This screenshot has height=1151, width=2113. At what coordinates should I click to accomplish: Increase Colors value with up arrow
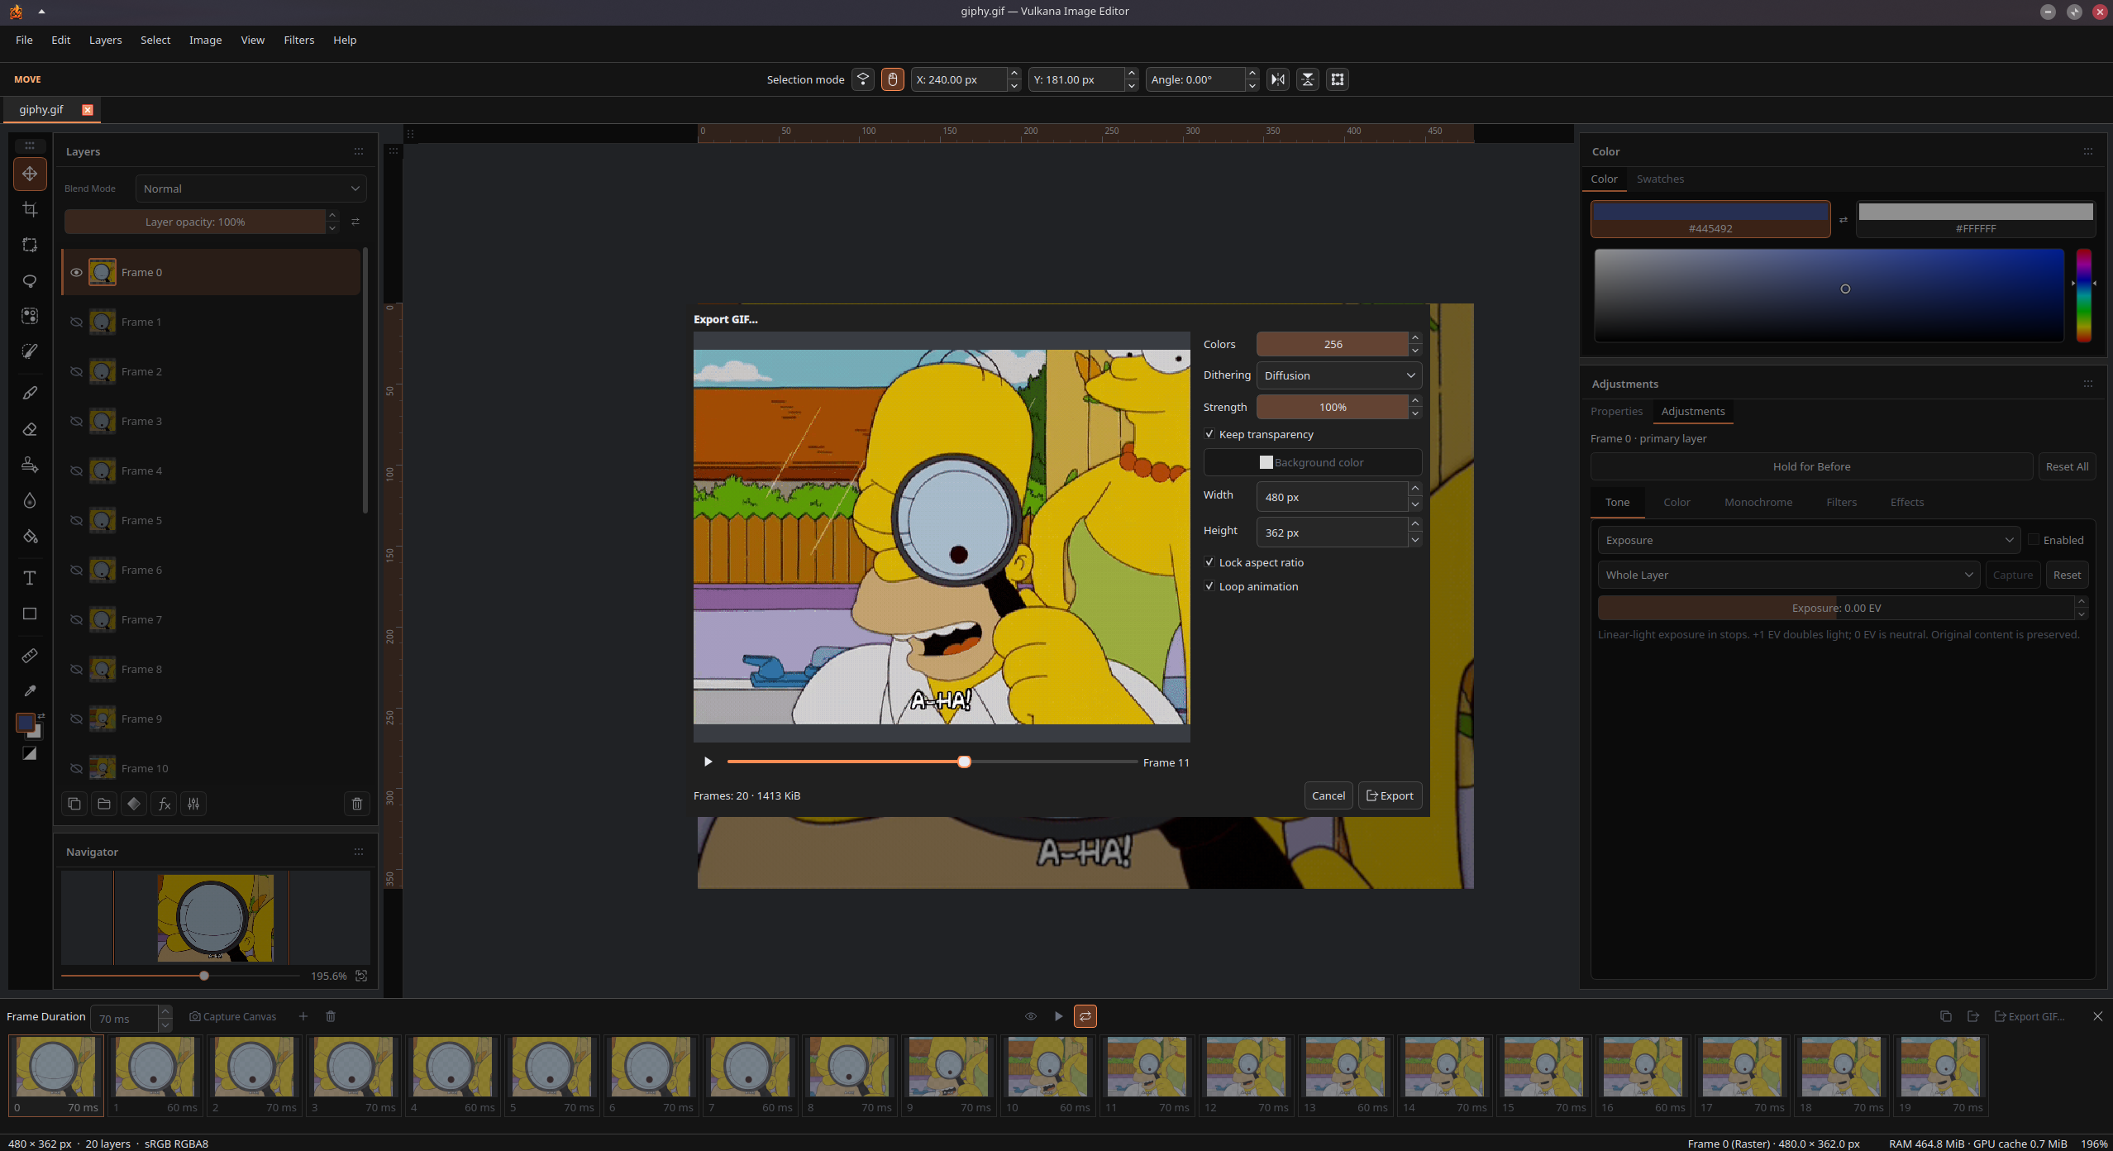[x=1415, y=337]
